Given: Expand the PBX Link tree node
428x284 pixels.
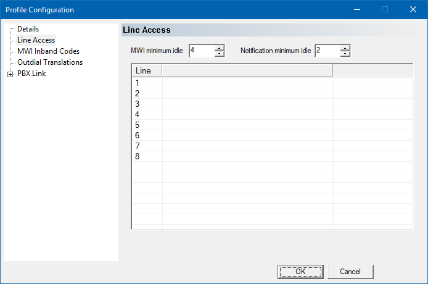Looking at the screenshot, I should pos(10,74).
